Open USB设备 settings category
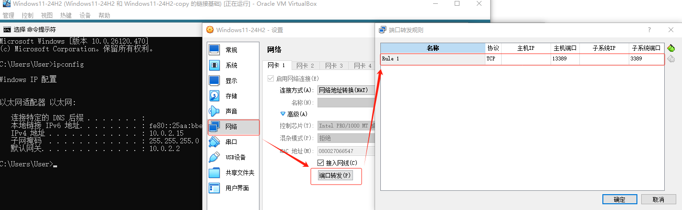This screenshot has height=210, width=682. [233, 157]
